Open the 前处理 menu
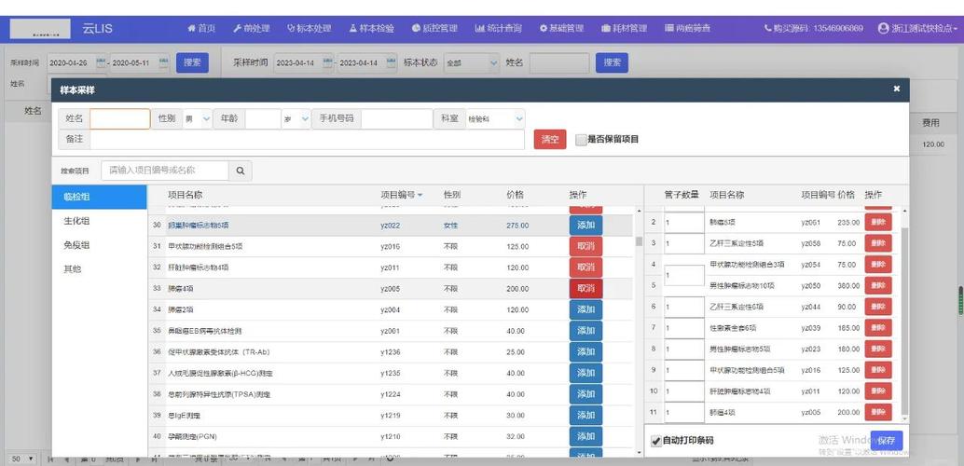 point(252,28)
